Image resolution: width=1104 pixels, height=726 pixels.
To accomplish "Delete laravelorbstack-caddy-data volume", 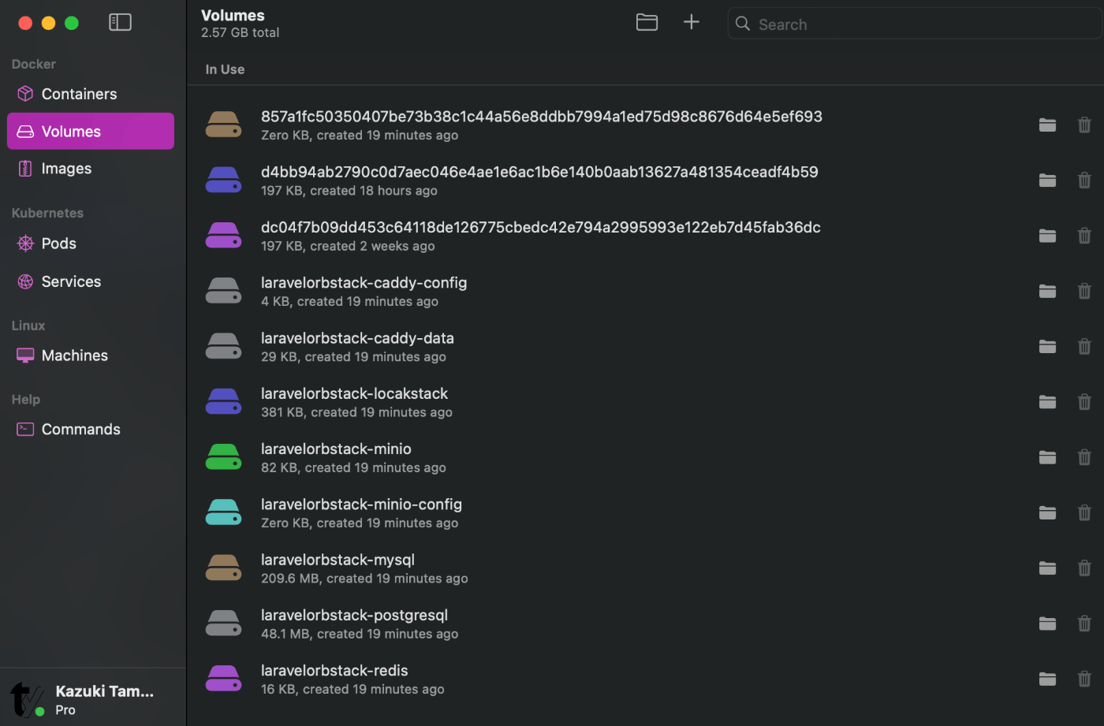I will pyautogui.click(x=1084, y=346).
